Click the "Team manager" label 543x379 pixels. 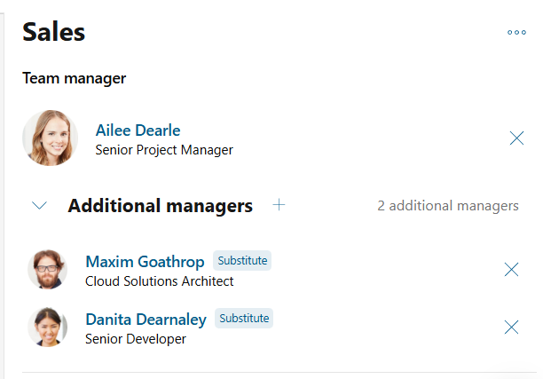(x=75, y=78)
